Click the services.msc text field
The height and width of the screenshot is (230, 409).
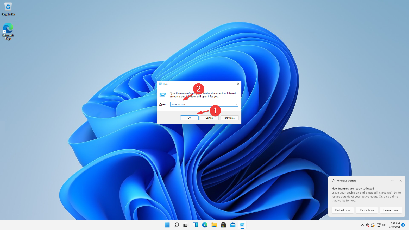tap(202, 104)
